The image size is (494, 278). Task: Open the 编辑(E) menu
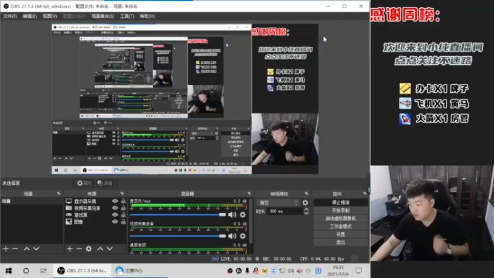pyautogui.click(x=30, y=16)
